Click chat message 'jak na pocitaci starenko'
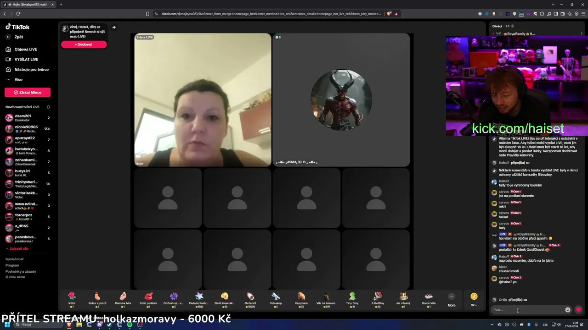 (x=516, y=196)
